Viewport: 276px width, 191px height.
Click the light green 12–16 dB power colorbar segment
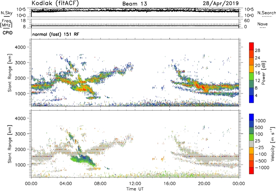pos(252,77)
